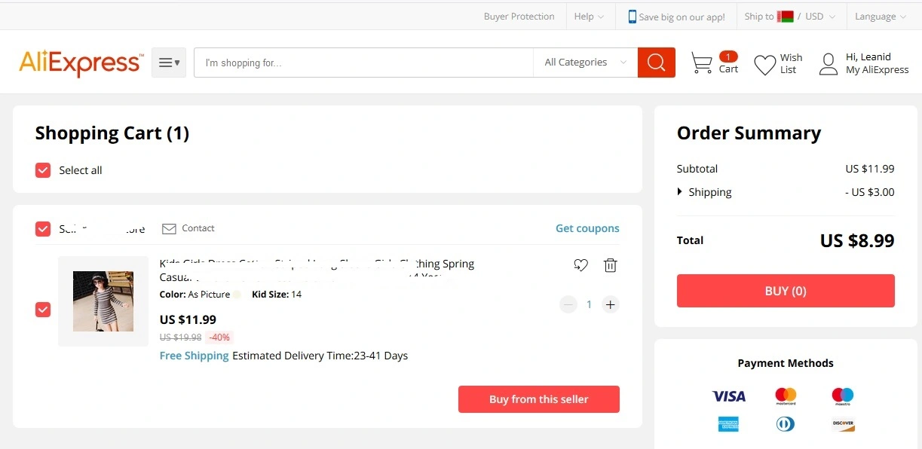Click the Estimated Delivery Time text
This screenshot has width=922, height=449.
tap(320, 356)
